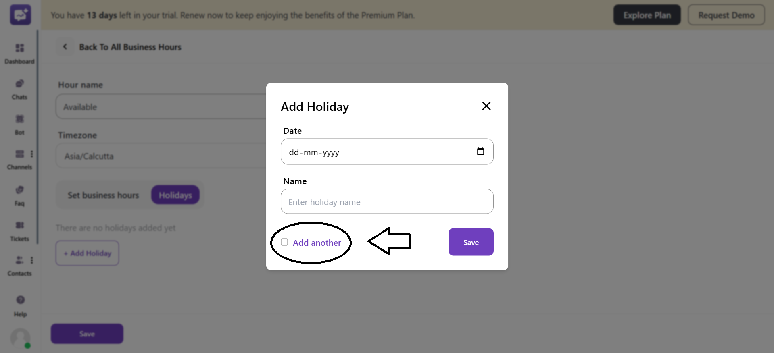Click the Help icon at the bottom sidebar

click(19, 299)
